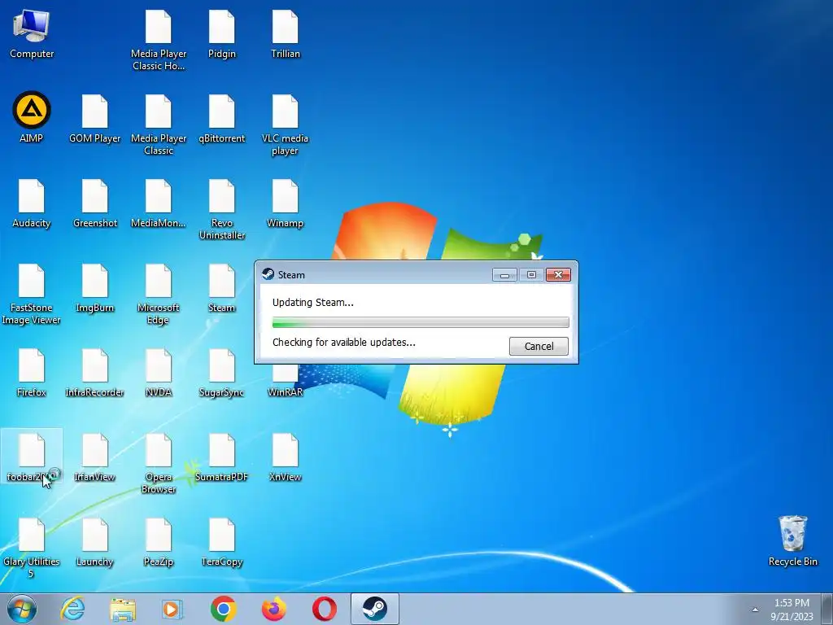Select the Pidgin desktop shortcut

click(221, 35)
